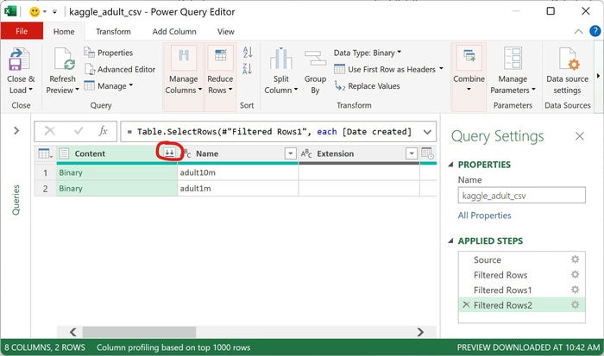Collapse the PROPERTIES section
The image size is (604, 356).
(x=450, y=165)
